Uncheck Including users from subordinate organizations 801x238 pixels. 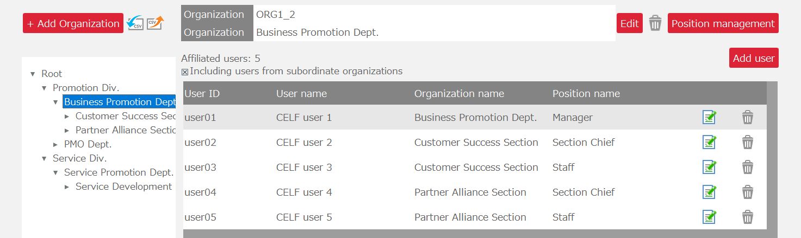tap(185, 72)
